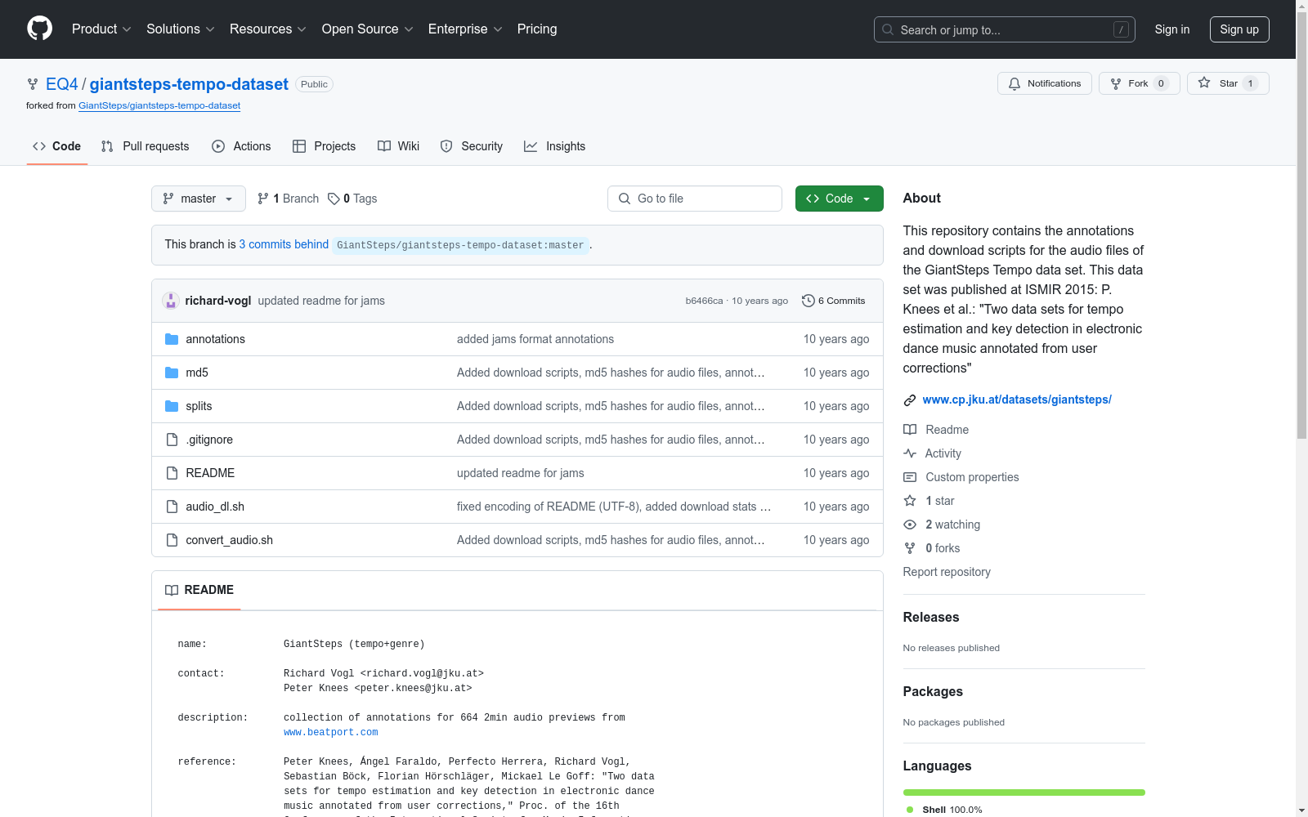
Task: Click the md5 folder icon
Action: point(172,373)
